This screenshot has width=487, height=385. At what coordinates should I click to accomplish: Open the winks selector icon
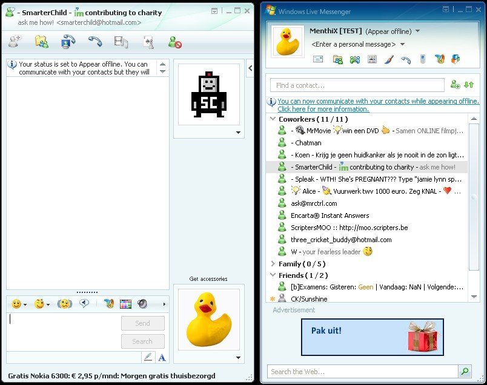tap(39, 304)
